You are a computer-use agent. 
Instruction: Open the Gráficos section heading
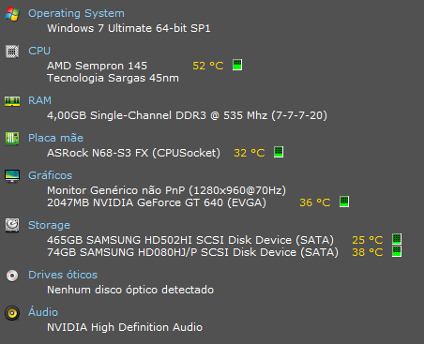tap(50, 175)
